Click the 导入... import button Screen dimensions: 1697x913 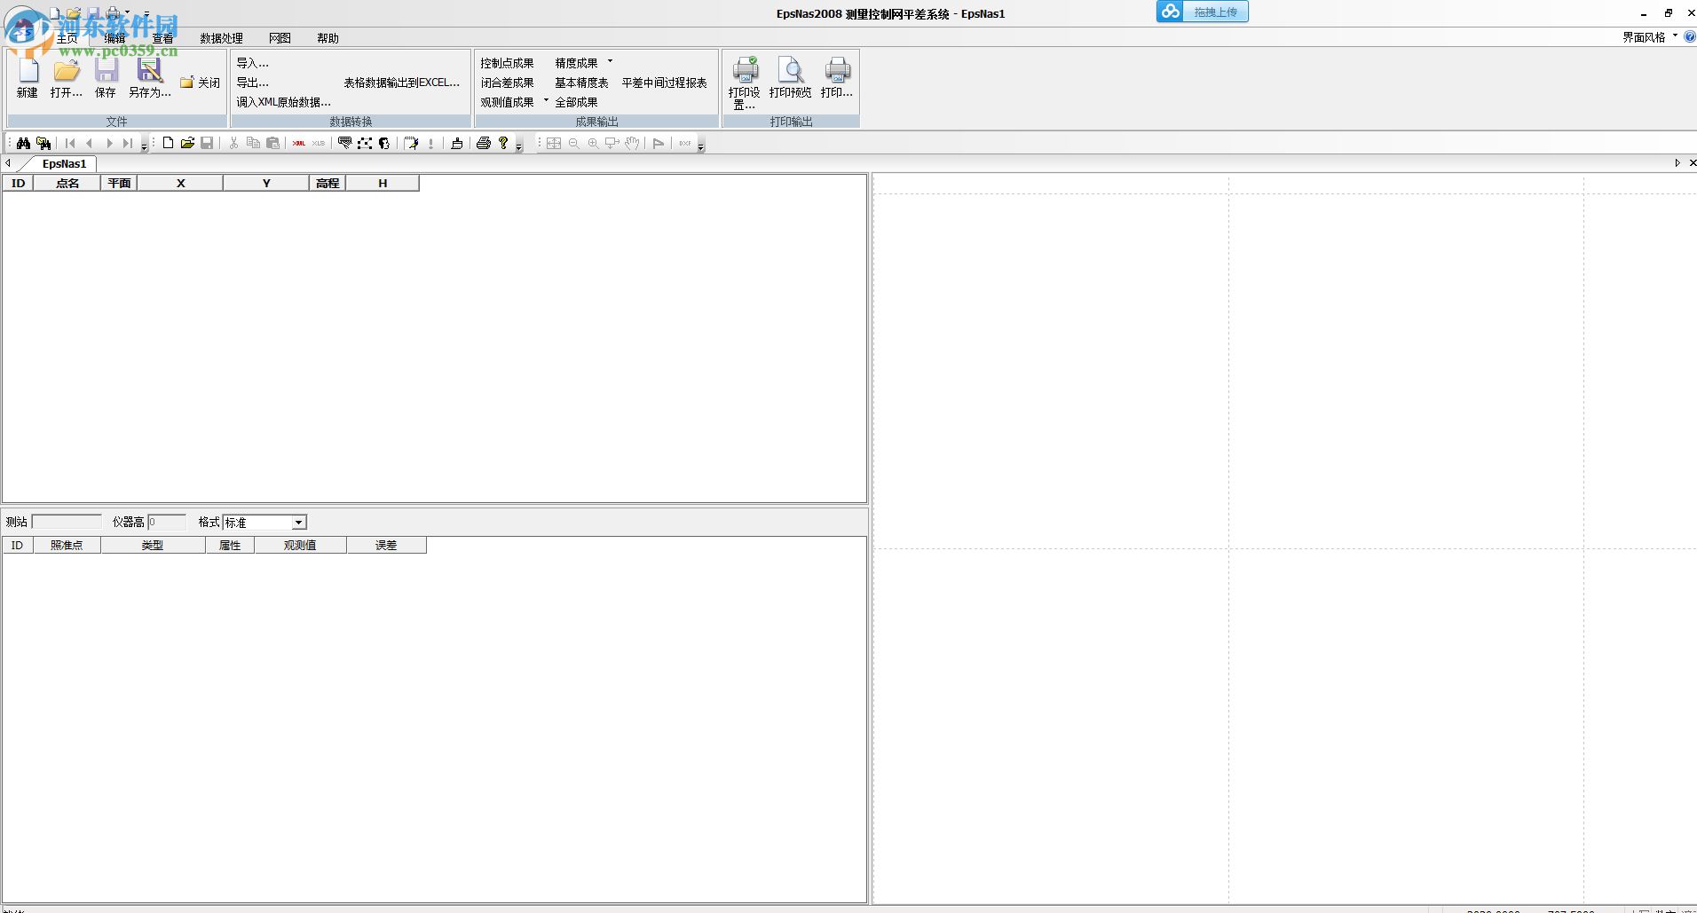pos(252,63)
